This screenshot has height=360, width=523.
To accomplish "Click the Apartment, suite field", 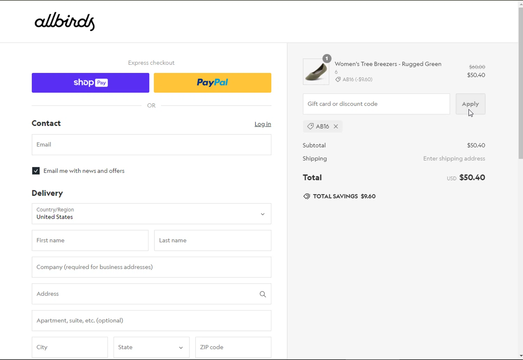I will point(151,321).
